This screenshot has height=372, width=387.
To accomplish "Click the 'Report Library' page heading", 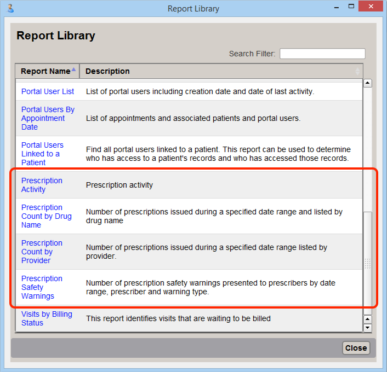I will point(56,36).
